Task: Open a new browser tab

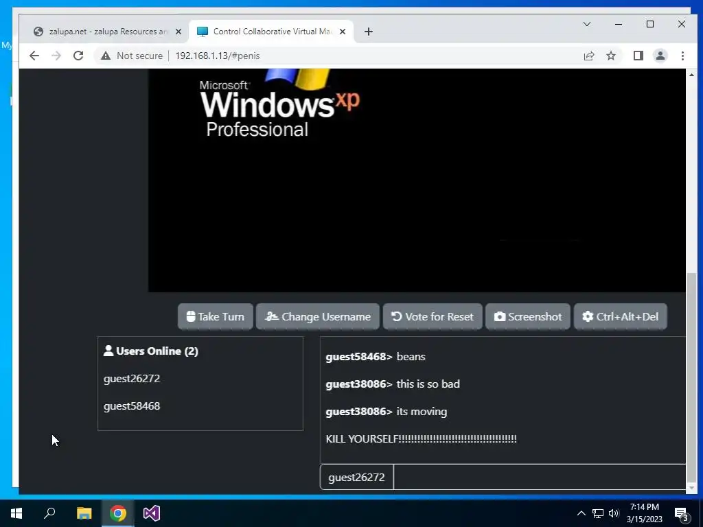Action: coord(369,32)
